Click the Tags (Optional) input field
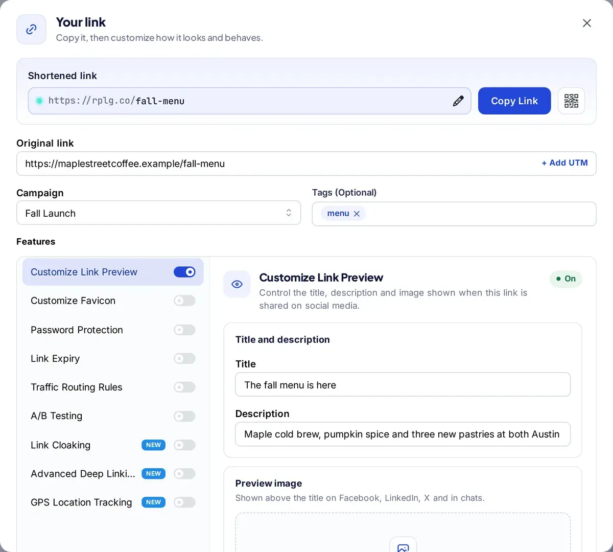 tap(454, 214)
